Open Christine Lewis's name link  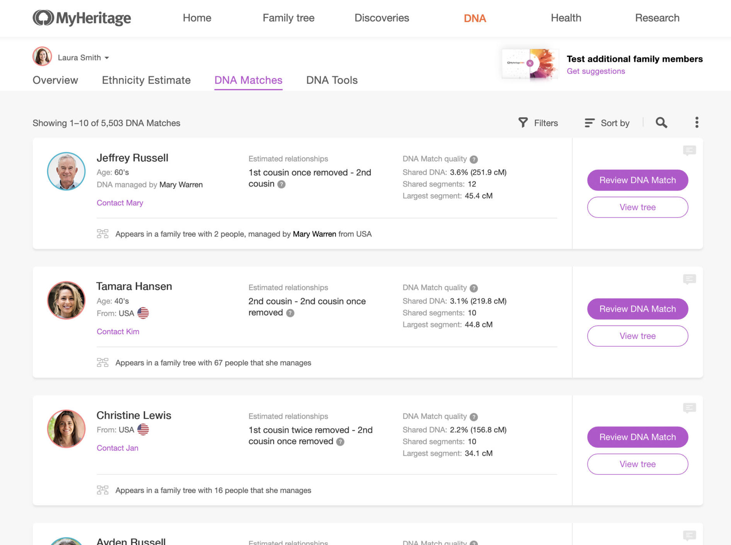pos(134,415)
